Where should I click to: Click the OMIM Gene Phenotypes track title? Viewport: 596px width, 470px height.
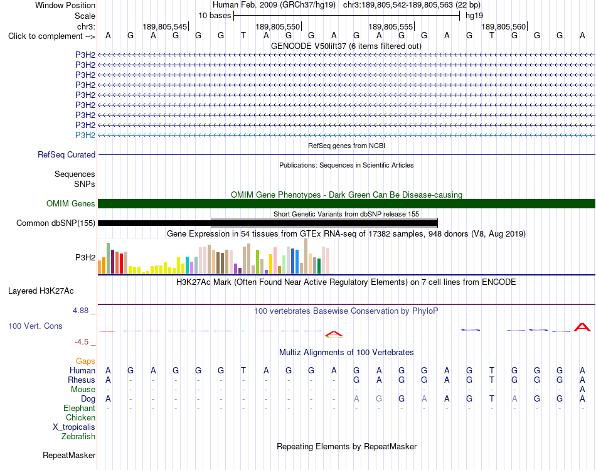(346, 195)
